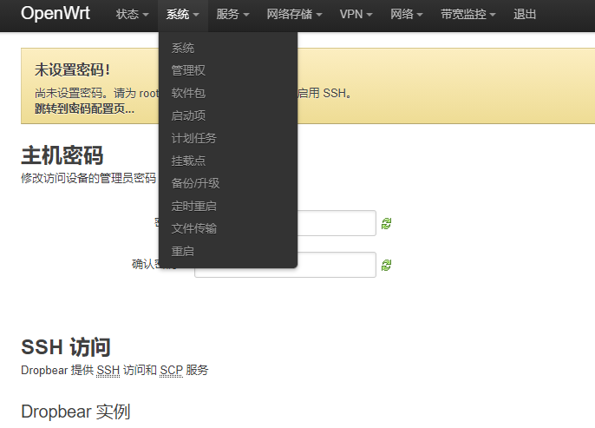Open the 状态 dropdown menu
Viewport: 595px width, 428px height.
(132, 15)
